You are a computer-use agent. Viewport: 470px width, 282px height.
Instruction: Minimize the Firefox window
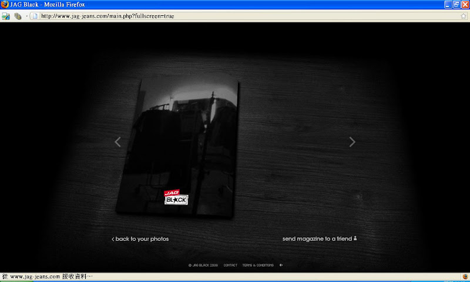tap(448, 5)
